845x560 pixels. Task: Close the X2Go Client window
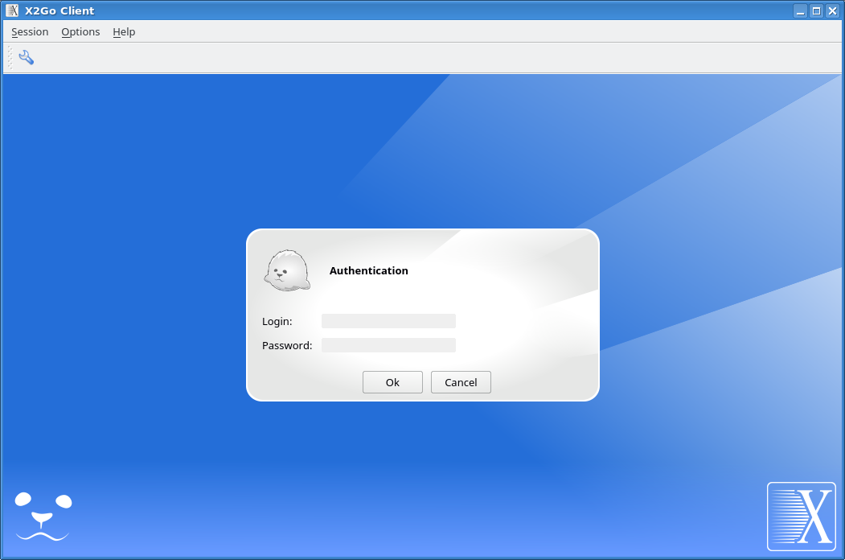832,10
